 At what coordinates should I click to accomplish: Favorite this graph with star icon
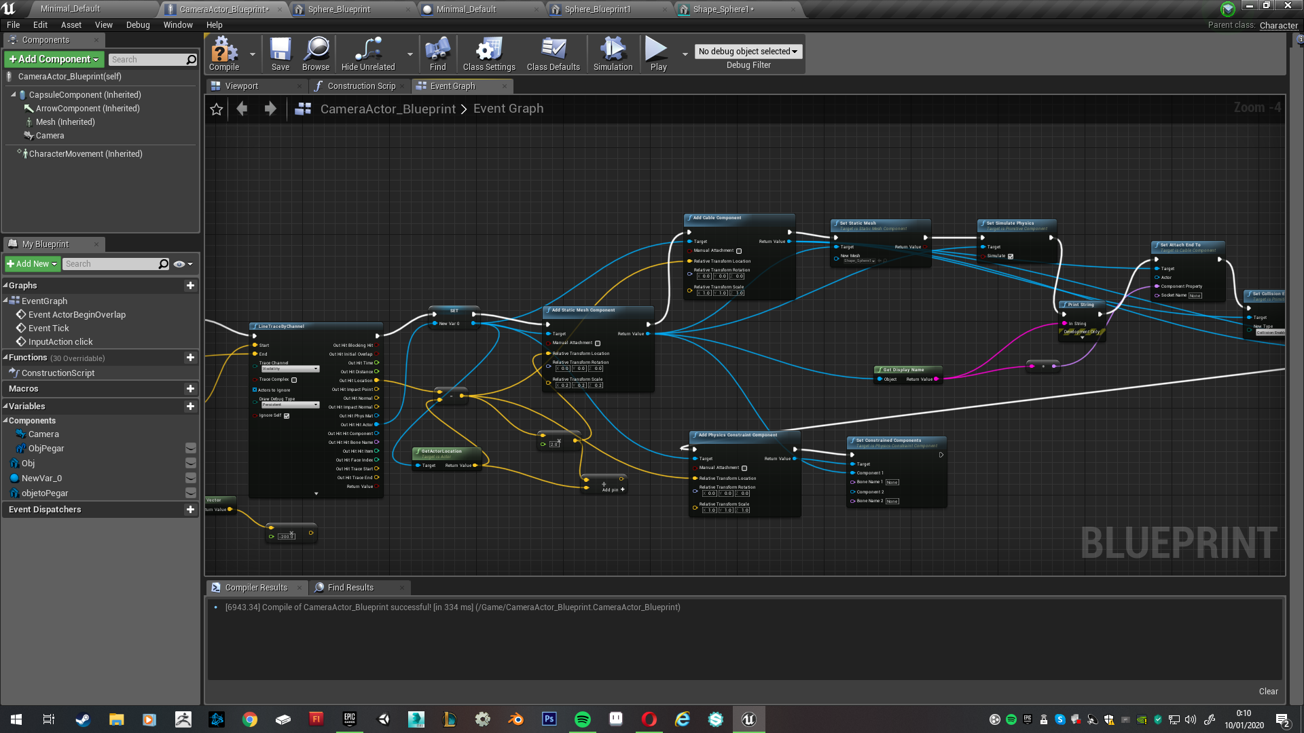click(x=217, y=109)
